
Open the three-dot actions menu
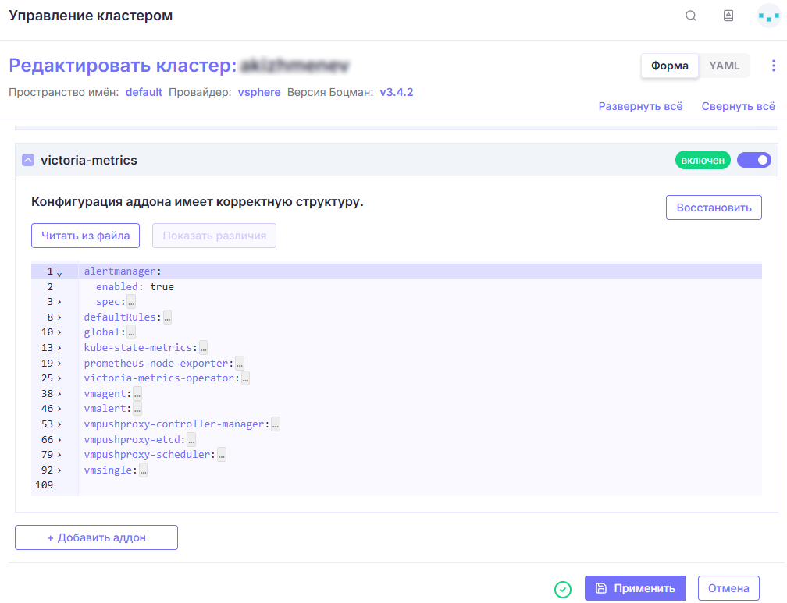tap(773, 66)
